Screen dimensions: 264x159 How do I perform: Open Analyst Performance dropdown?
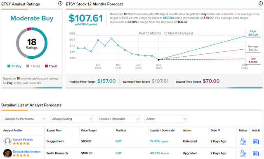25,119
